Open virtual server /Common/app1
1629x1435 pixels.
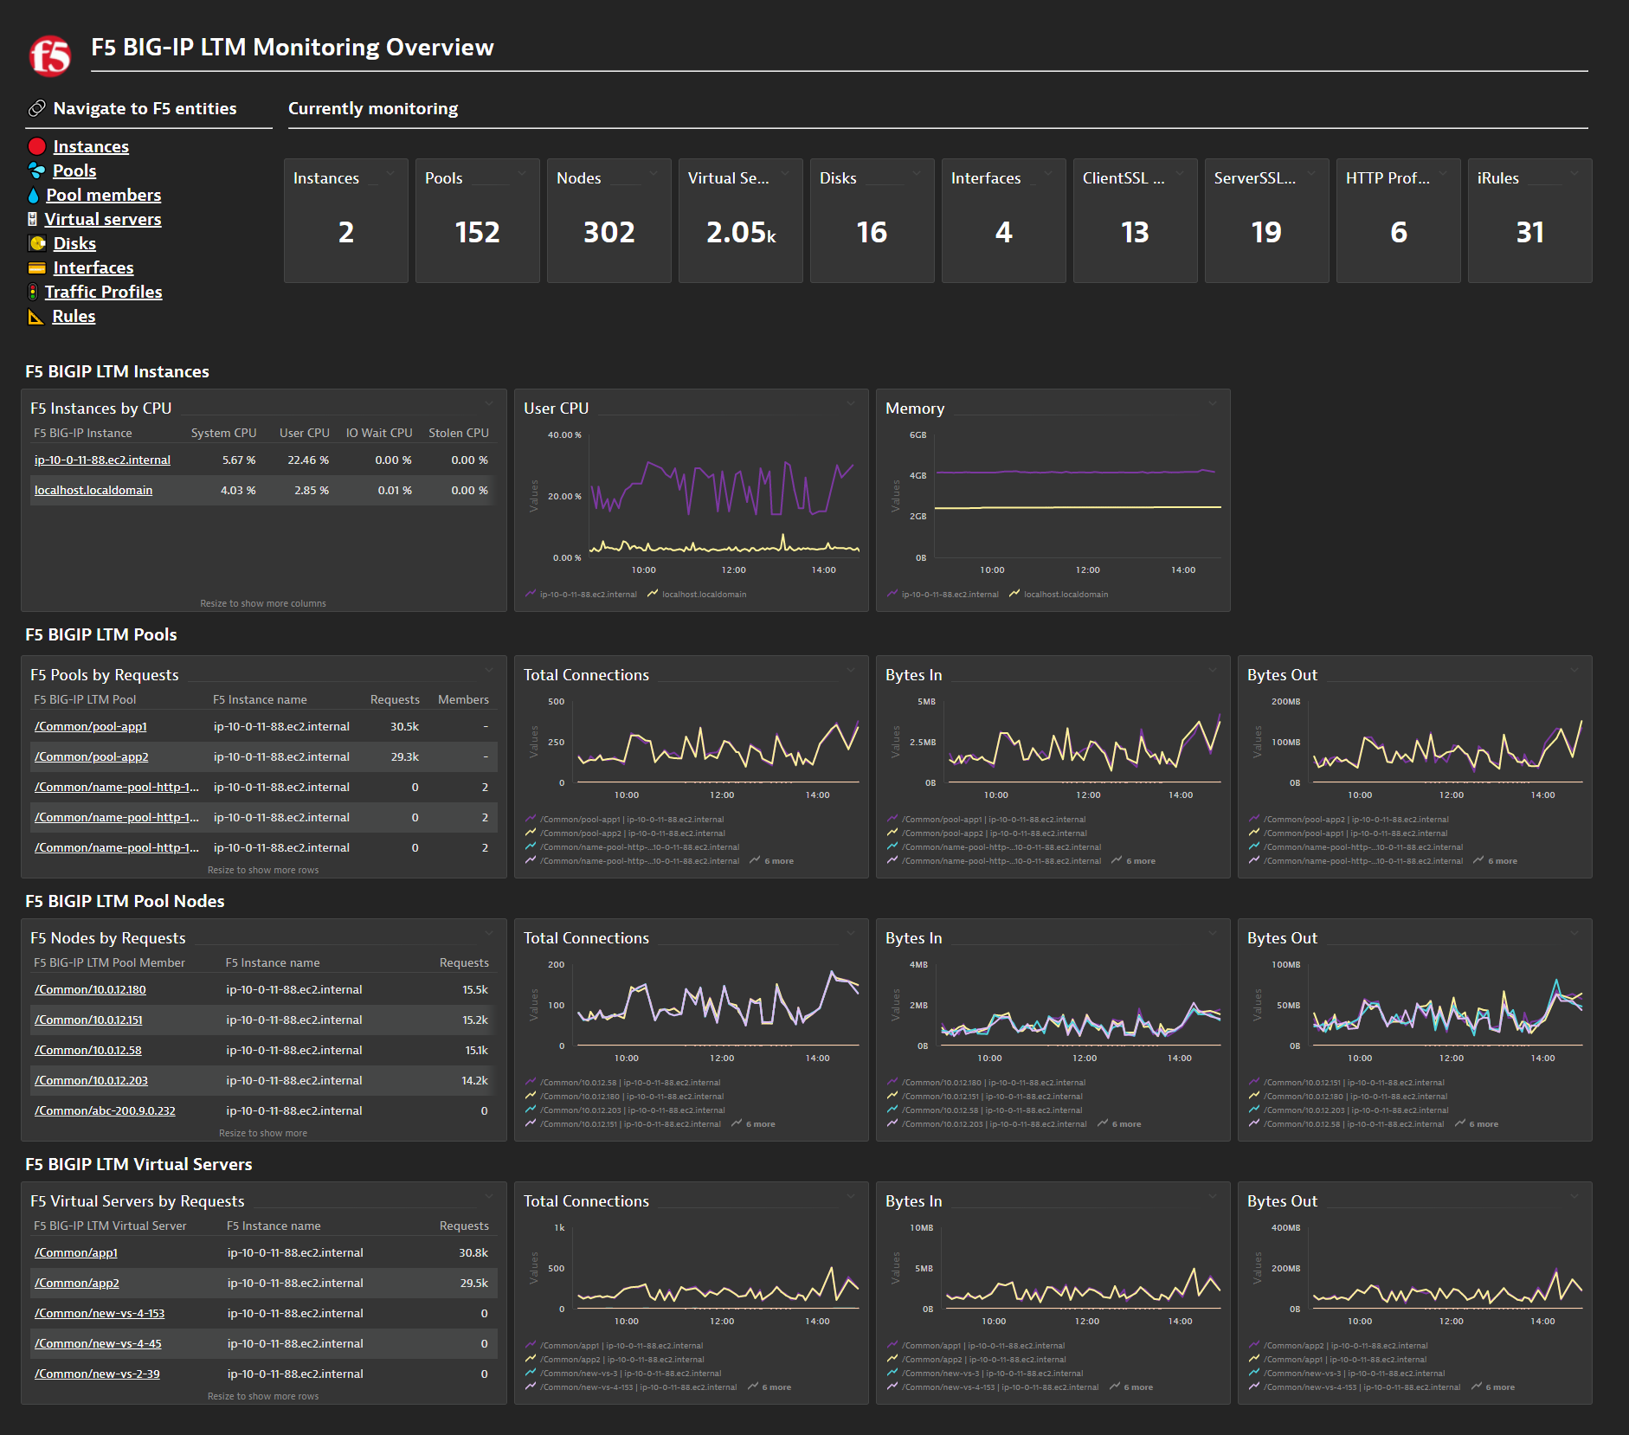coord(76,1252)
